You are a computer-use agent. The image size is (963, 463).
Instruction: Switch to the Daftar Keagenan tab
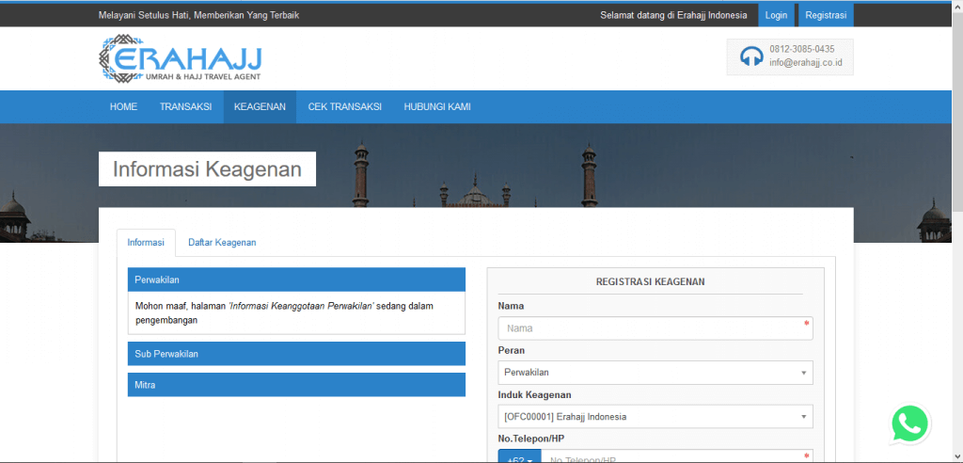[222, 243]
